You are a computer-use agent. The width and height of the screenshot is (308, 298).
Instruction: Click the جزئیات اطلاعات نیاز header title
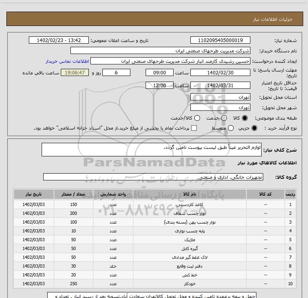pyautogui.click(x=273, y=19)
